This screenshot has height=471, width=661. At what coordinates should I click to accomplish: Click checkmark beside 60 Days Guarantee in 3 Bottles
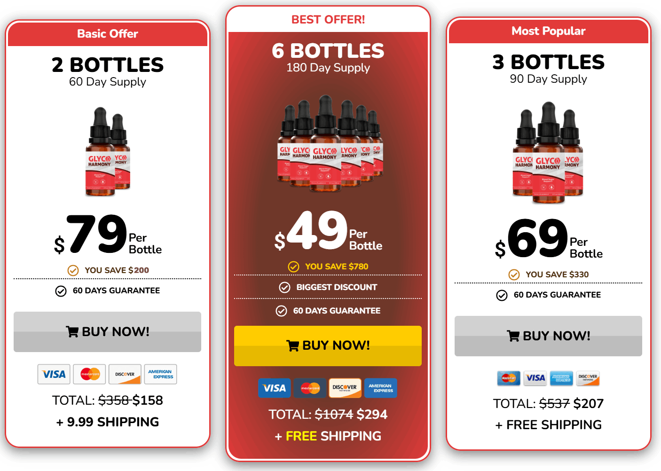502,295
